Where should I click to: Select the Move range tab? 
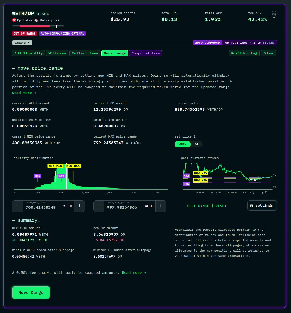[115, 53]
